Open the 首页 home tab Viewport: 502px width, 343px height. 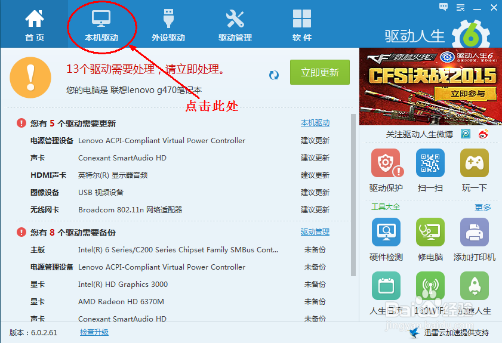point(35,26)
